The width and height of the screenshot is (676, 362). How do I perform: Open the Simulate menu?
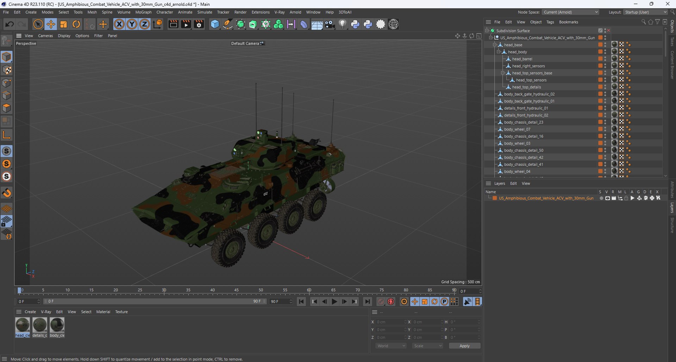tap(205, 12)
